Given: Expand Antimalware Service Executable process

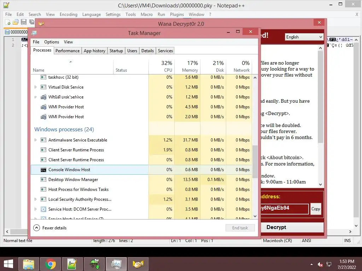Looking at the screenshot, I should 35,140.
